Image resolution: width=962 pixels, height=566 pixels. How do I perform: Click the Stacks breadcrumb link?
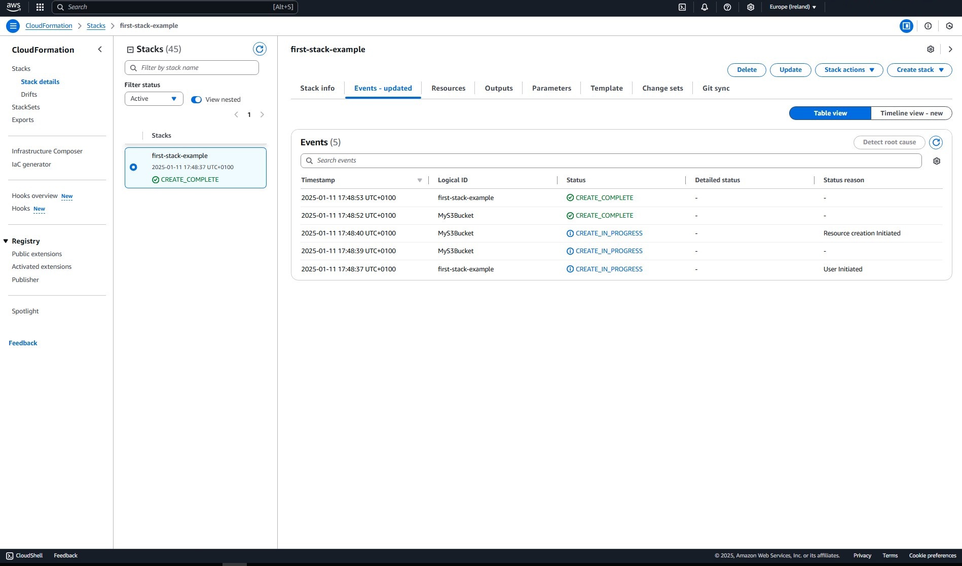click(x=96, y=26)
